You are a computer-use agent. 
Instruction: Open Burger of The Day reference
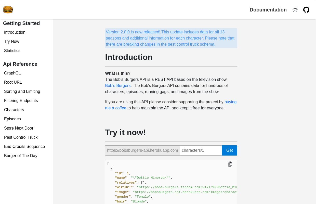(x=21, y=156)
